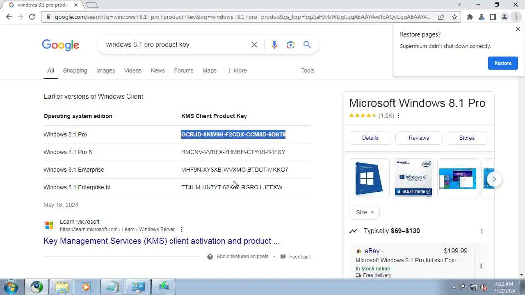
Task: Open the Google logo homepage
Action: pos(60,45)
